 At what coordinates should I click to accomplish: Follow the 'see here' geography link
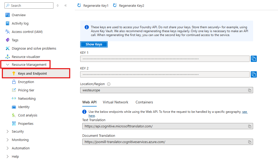(245, 112)
